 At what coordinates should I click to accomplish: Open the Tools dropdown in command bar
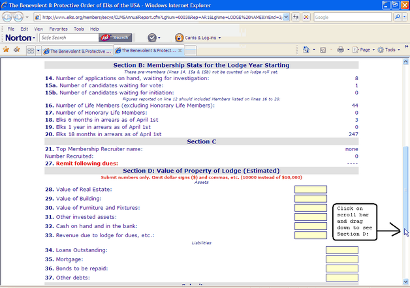tap(391, 50)
